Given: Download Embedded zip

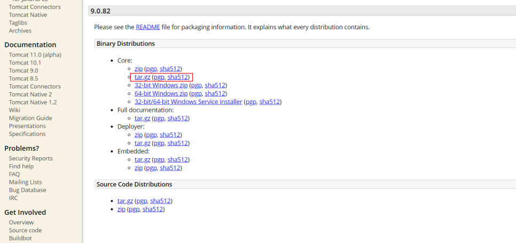Looking at the screenshot, I should click(x=138, y=168).
